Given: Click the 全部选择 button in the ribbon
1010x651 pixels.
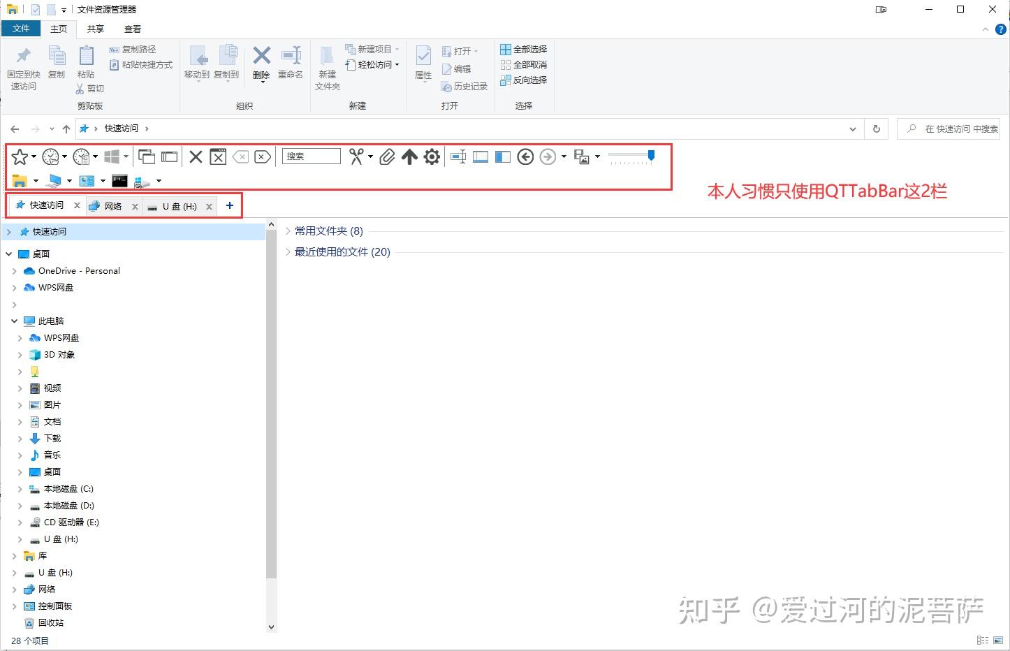Looking at the screenshot, I should [x=523, y=49].
